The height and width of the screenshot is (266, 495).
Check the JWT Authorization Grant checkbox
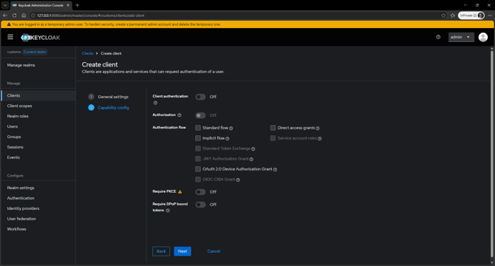click(198, 159)
